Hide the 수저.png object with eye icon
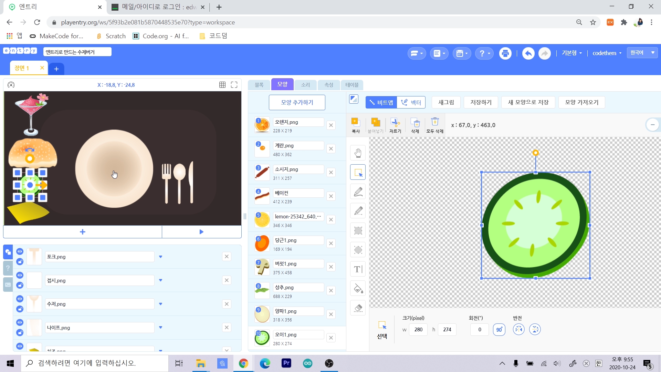Viewport: 661px width, 372px height. 20,299
